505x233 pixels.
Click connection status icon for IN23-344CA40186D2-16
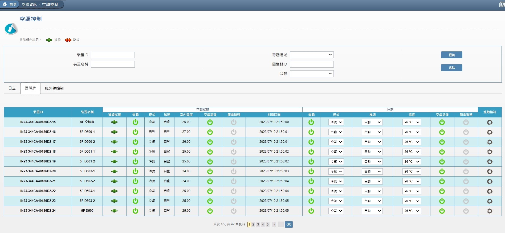coord(114,132)
